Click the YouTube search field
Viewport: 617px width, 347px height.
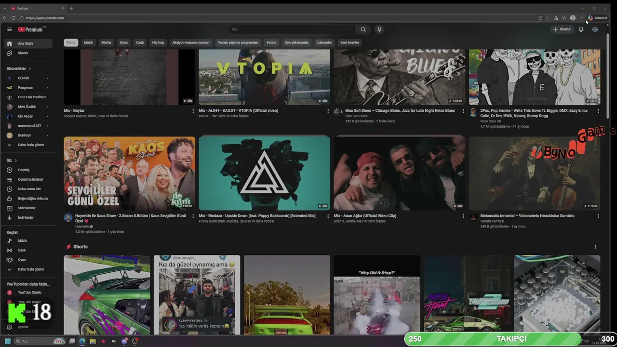292,29
